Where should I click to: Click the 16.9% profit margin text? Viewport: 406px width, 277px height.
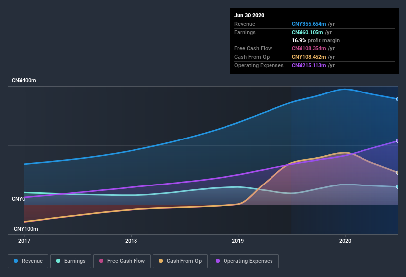pos(316,40)
